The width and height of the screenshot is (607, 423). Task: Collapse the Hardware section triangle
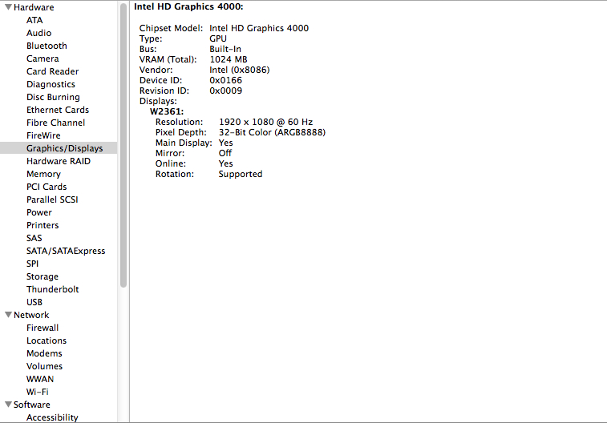(x=8, y=7)
